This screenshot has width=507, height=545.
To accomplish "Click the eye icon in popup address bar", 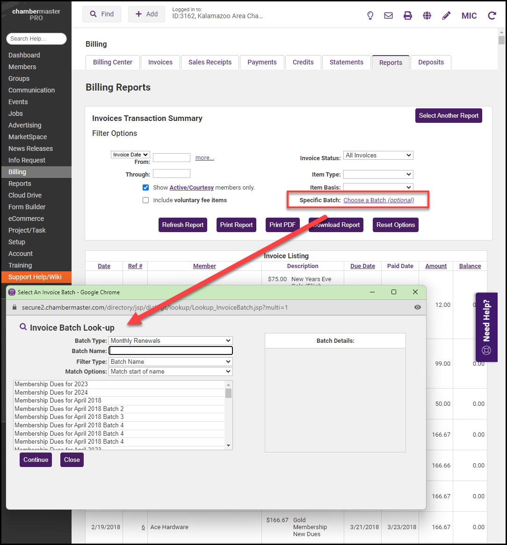I will 418,307.
